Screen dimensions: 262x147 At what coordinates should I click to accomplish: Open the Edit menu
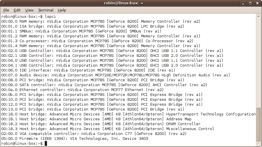tap(17, 10)
